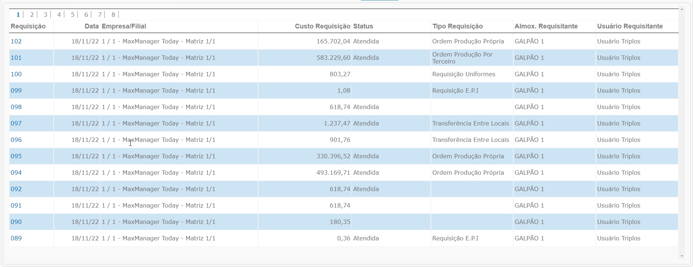
Task: Click date 18/11/22 in row 099
Action: point(85,90)
